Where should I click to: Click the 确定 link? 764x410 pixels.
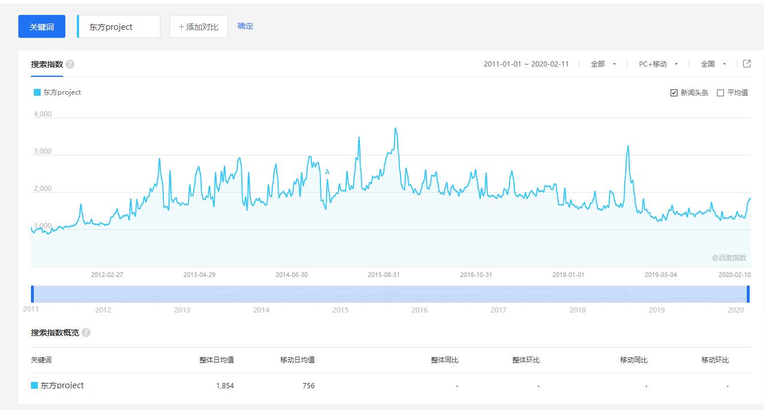pos(245,26)
